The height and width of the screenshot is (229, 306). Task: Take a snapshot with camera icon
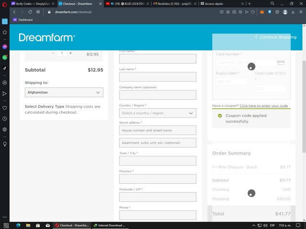(234, 12)
